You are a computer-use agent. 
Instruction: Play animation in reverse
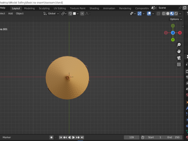click(x=69, y=137)
